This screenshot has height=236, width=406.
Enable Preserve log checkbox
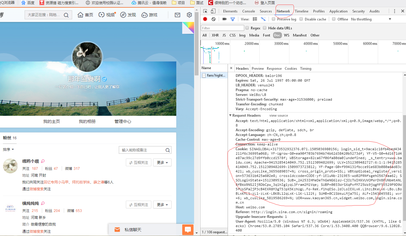(x=273, y=19)
